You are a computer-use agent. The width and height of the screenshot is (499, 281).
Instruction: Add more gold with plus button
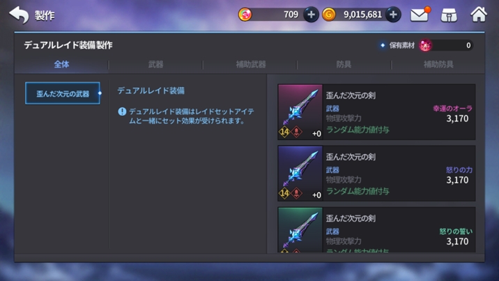point(393,15)
